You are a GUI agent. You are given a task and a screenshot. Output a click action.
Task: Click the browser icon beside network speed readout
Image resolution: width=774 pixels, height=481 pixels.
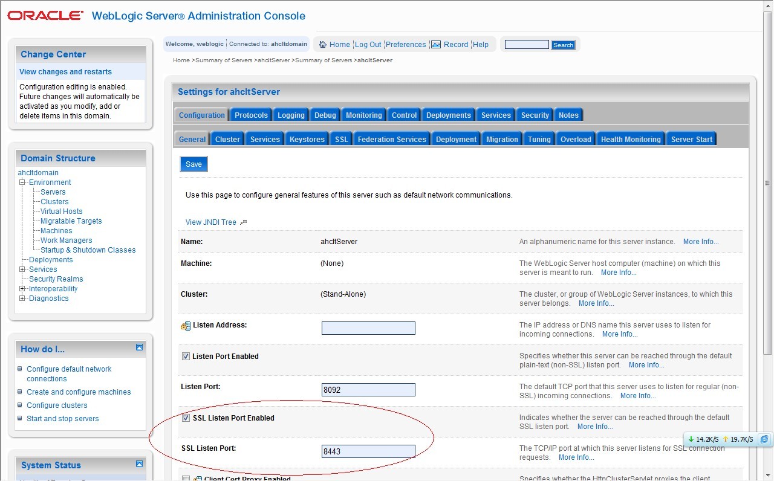tap(764, 439)
